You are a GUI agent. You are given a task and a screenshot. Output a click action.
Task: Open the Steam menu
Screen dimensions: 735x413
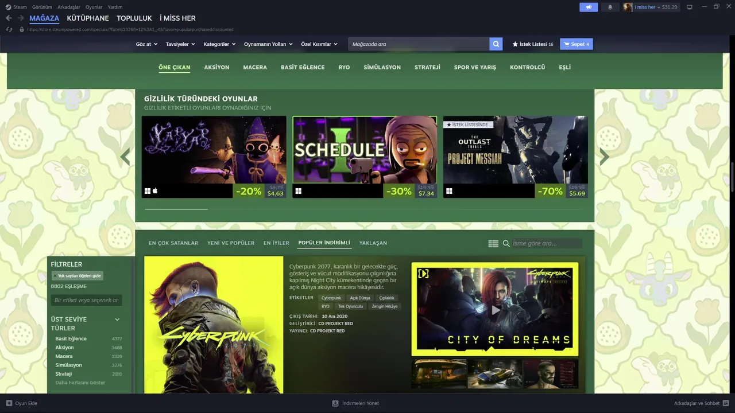20,7
